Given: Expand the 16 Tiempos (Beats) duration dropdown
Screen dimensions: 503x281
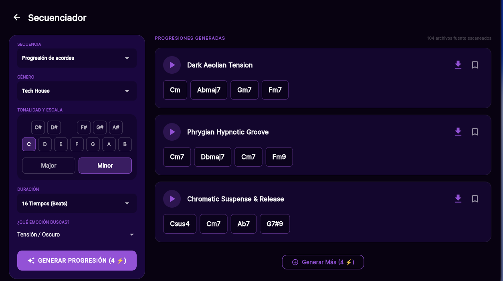Looking at the screenshot, I should coord(77,204).
